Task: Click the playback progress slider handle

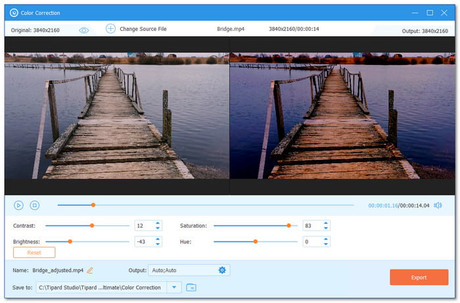Action: tap(93, 205)
